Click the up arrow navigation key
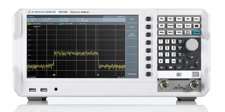Image resolution: width=225 pixels, height=112 pixels. [x=192, y=57]
